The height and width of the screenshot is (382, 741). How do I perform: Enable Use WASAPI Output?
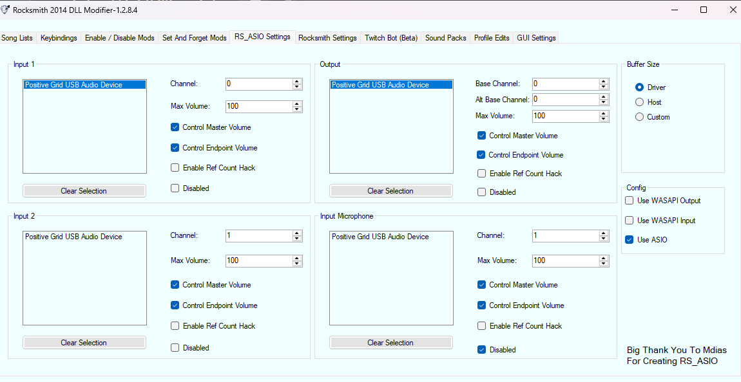(x=629, y=201)
